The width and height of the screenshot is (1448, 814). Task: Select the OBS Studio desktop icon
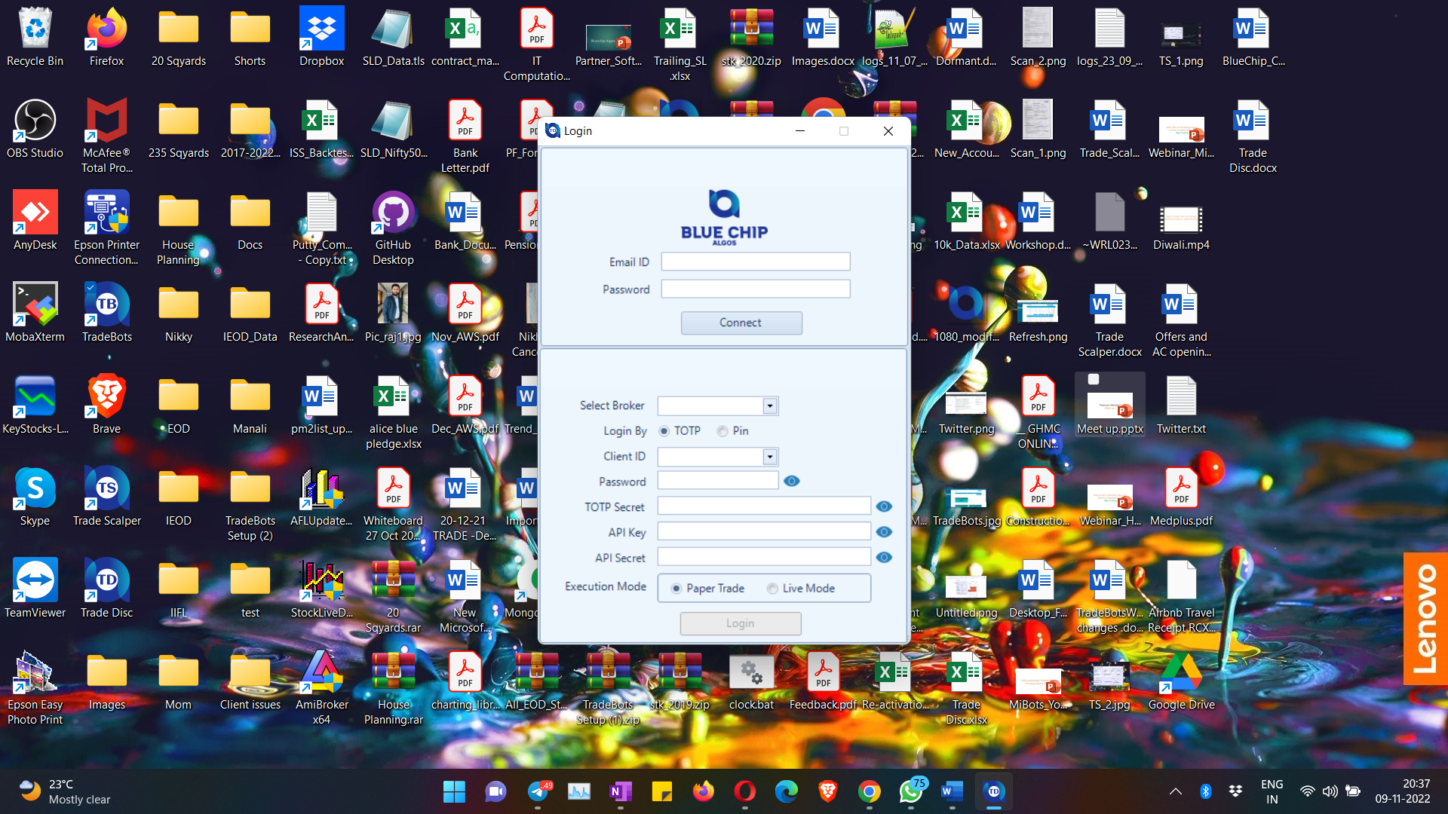[35, 130]
